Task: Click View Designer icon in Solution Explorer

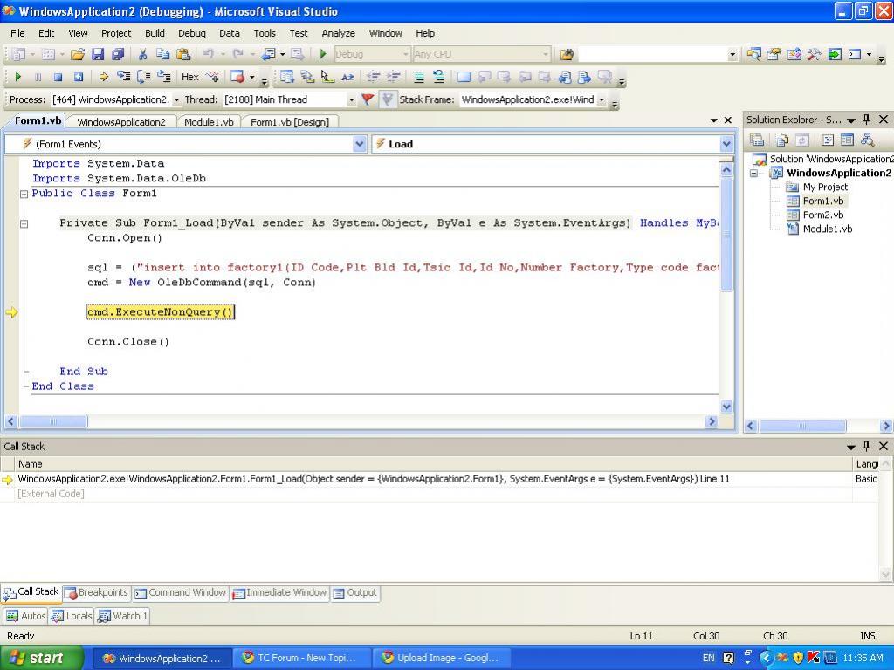Action: point(847,140)
